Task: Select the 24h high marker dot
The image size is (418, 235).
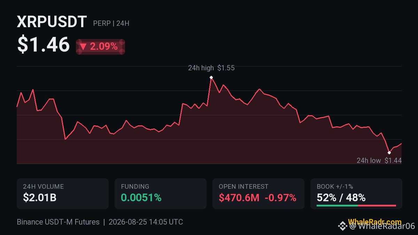Action: [x=211, y=77]
